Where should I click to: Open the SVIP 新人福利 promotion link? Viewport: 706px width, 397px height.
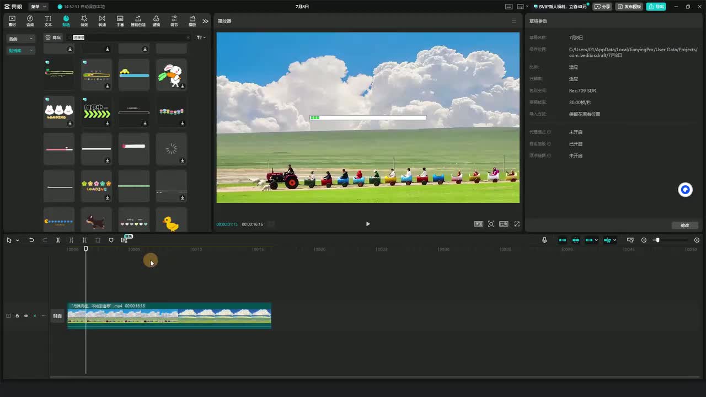point(561,7)
